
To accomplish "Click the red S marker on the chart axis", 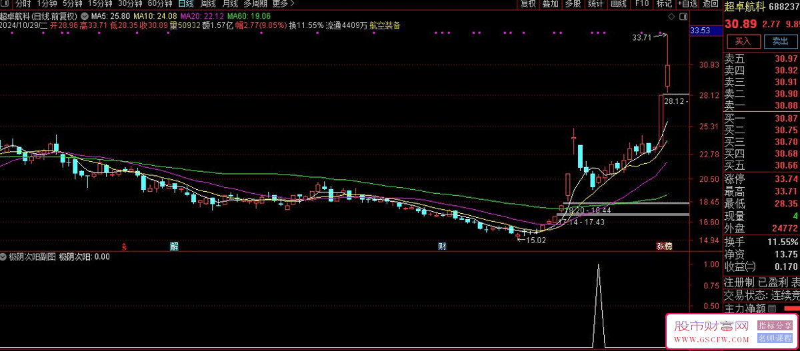I will tap(124, 246).
